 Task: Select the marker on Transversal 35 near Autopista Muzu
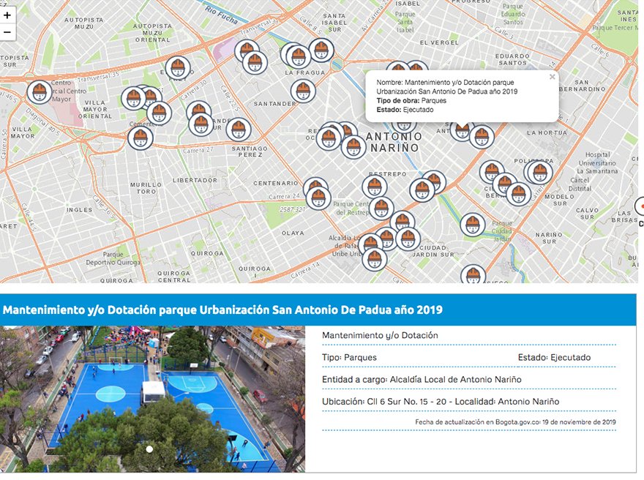click(178, 68)
